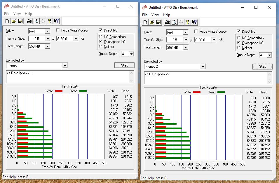Select Overlapped I/O radio in right window

[x=239, y=43]
